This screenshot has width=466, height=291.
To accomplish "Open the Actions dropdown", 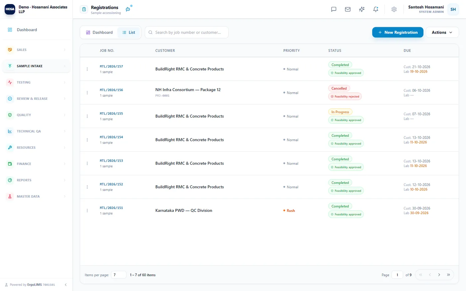I will tap(442, 32).
